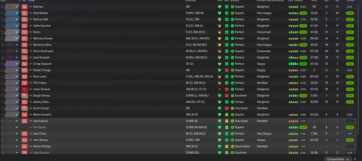Click Julián Álvarez's Inj injury badge
Image resolution: width=362 pixels, height=161 pixels.
(24, 89)
